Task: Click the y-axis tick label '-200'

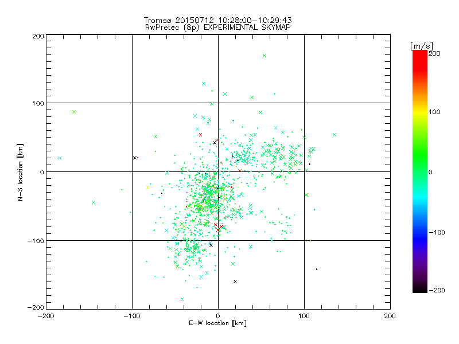Action: tap(36, 307)
